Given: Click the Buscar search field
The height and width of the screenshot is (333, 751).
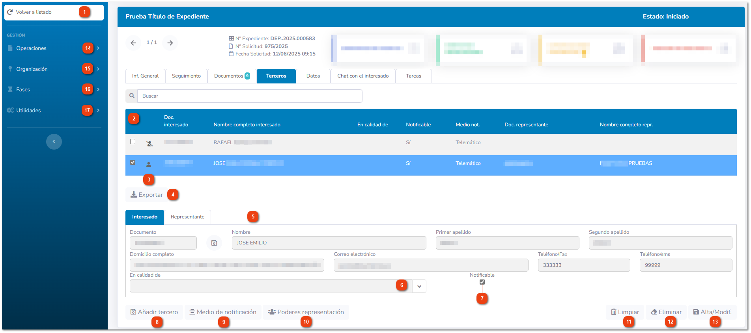Looking at the screenshot, I should click(250, 96).
